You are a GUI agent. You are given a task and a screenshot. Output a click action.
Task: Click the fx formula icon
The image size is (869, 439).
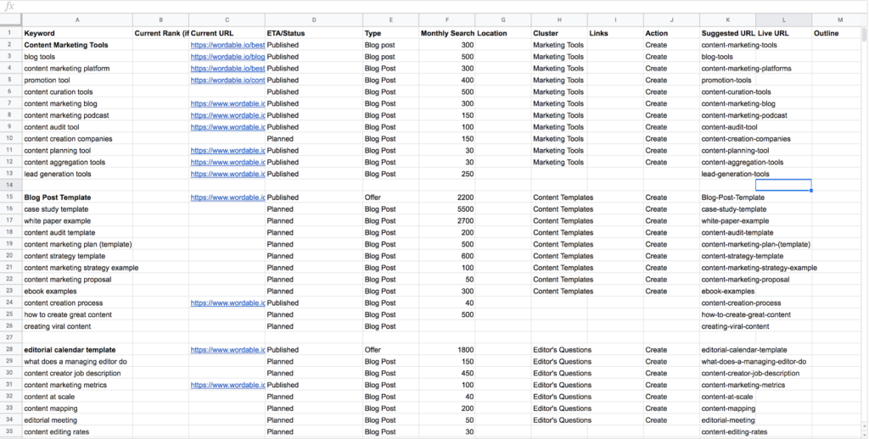point(8,7)
